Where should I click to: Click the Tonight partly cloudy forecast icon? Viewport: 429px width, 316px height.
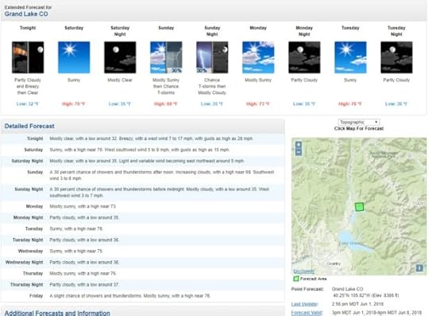coord(28,57)
